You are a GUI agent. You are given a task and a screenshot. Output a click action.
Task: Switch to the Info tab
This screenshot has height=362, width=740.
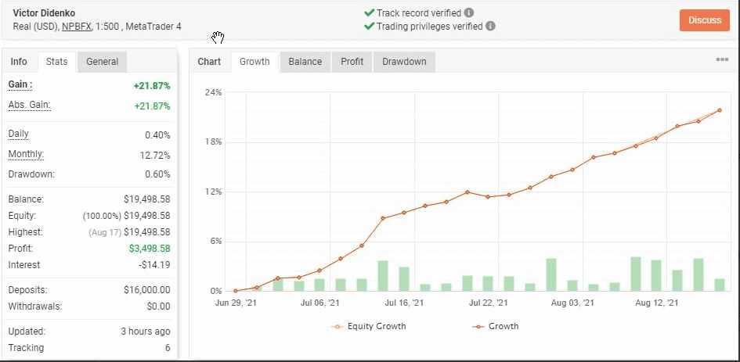coord(19,62)
